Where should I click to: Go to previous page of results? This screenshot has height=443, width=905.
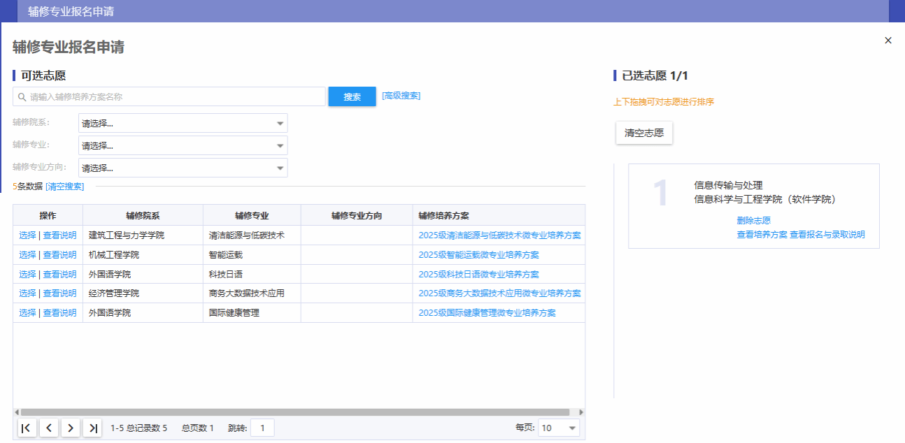point(49,428)
